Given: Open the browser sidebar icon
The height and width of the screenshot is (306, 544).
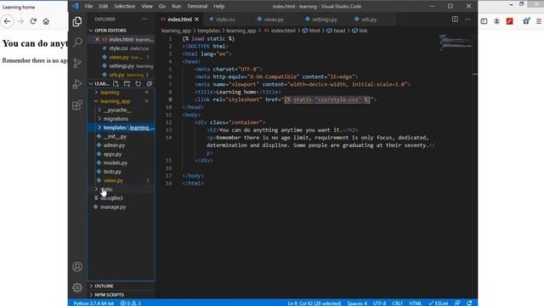Looking at the screenshot, I should [484, 21].
